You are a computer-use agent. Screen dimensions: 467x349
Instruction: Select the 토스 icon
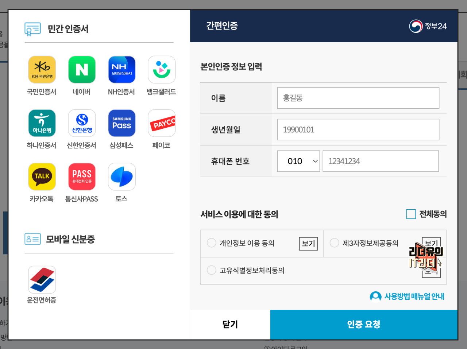(121, 177)
